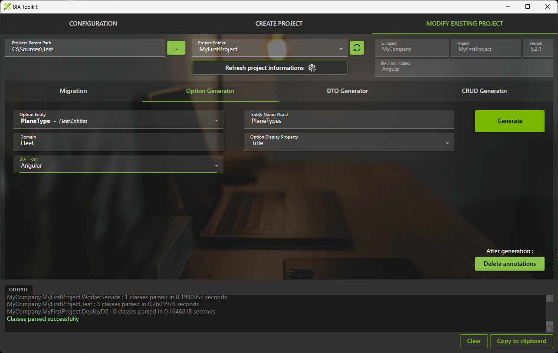The width and height of the screenshot is (558, 353).
Task: Click the BIA Toolkit app icon in title bar
Action: (7, 7)
